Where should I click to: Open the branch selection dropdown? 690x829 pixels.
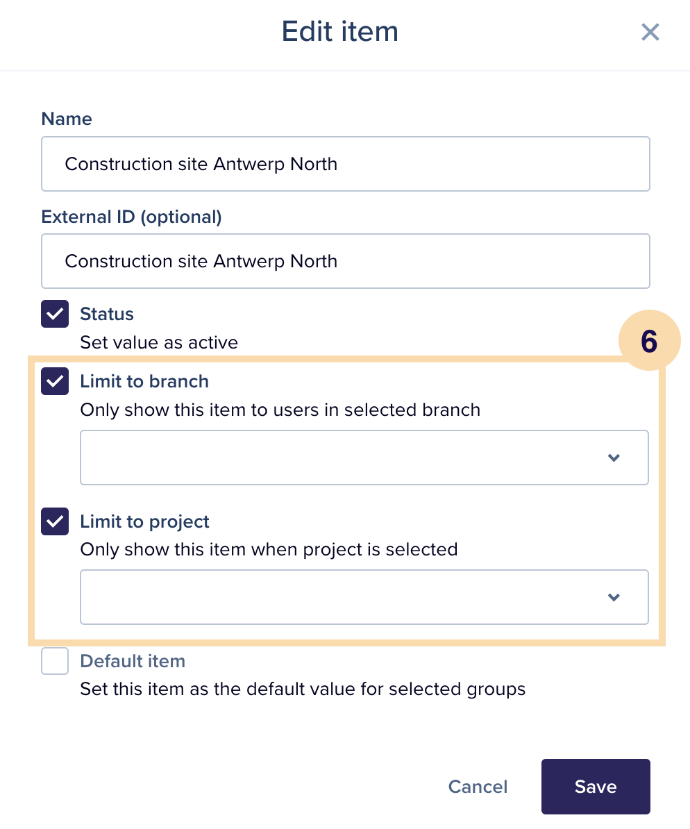point(364,458)
